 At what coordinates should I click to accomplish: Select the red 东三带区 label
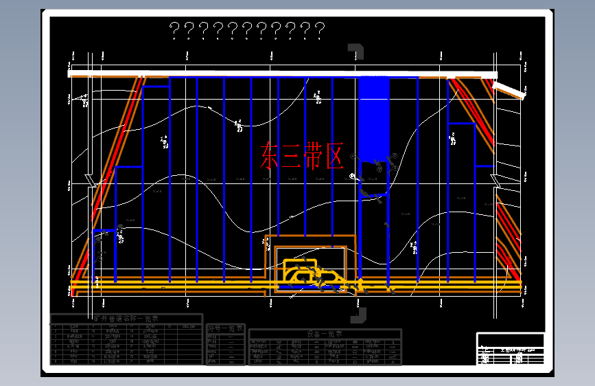(302, 155)
